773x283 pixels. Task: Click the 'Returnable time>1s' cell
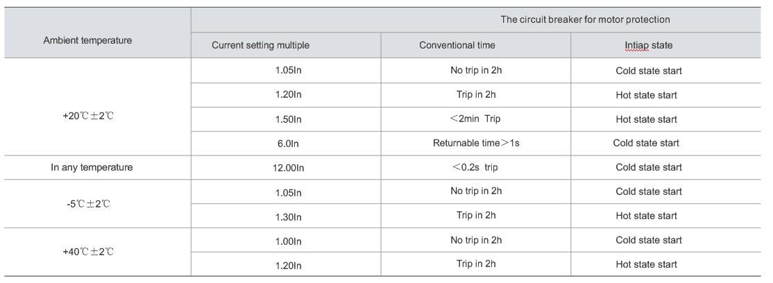pyautogui.click(x=475, y=143)
